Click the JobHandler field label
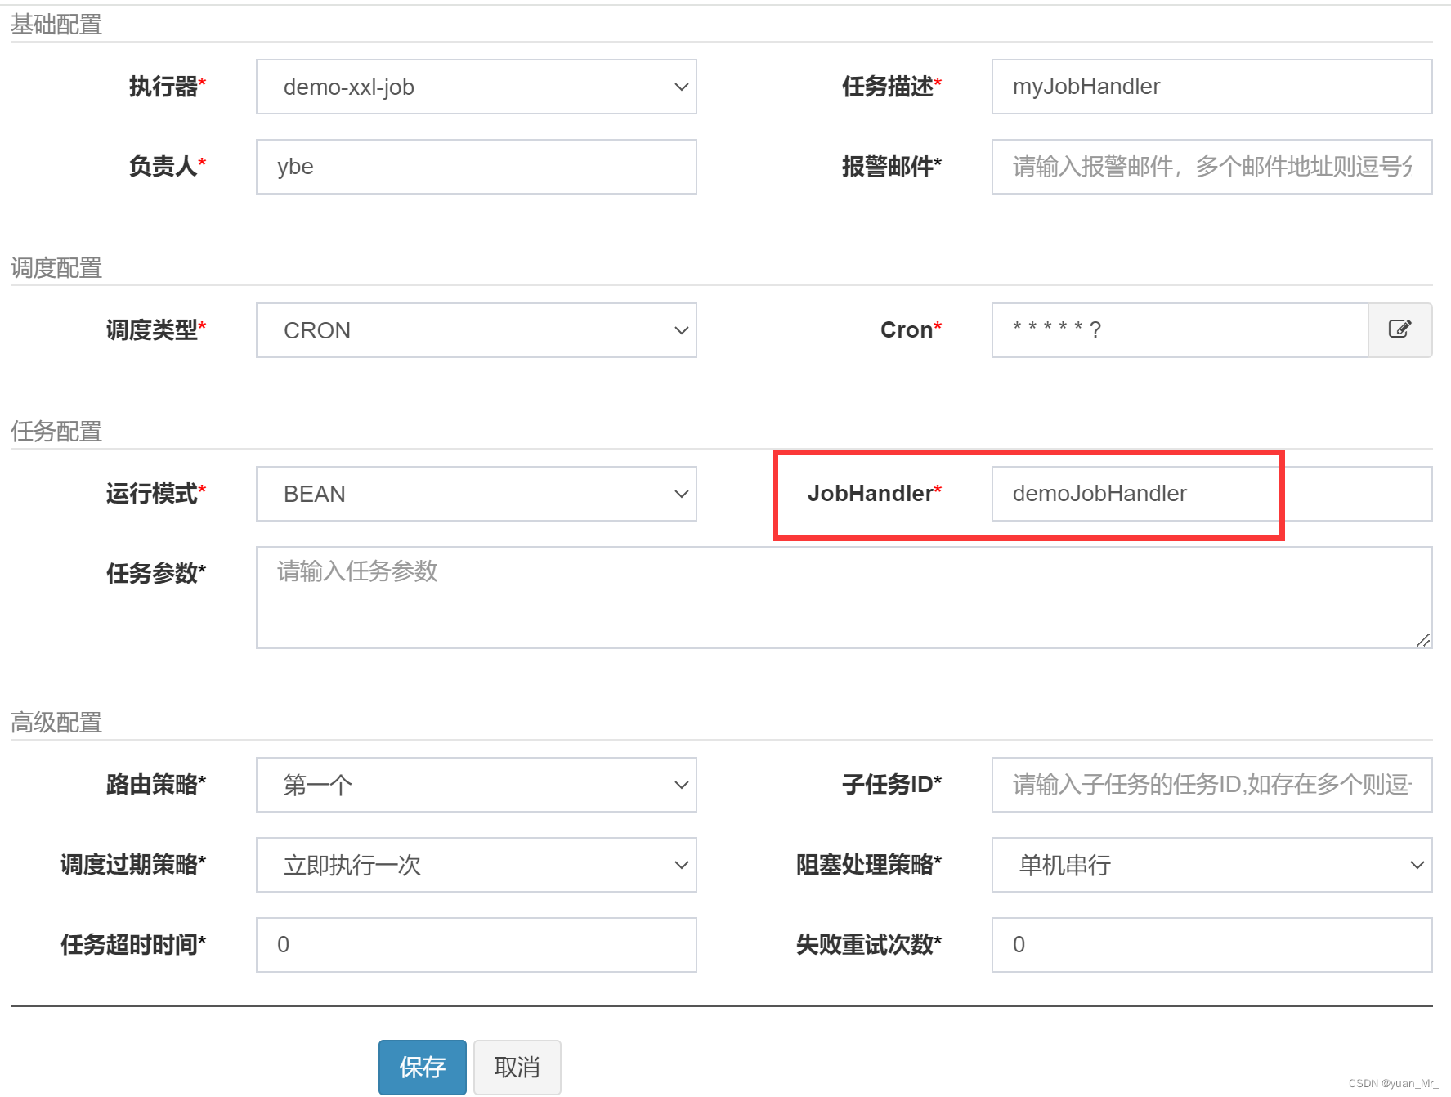The height and width of the screenshot is (1097, 1451). (x=874, y=494)
